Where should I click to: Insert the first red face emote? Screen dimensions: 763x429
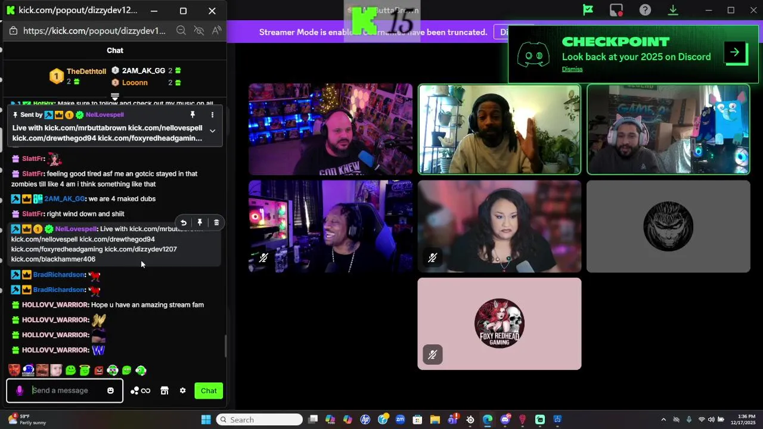pyautogui.click(x=14, y=371)
